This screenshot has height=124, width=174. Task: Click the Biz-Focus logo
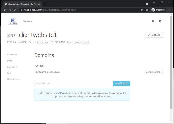click(13, 21)
